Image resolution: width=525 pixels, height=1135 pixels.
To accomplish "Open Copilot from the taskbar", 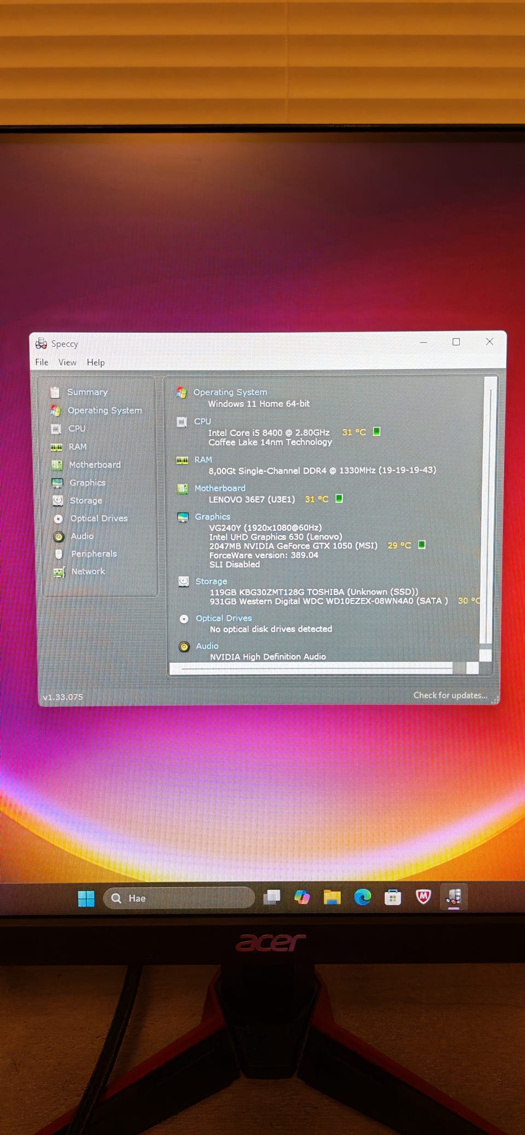I will point(302,897).
